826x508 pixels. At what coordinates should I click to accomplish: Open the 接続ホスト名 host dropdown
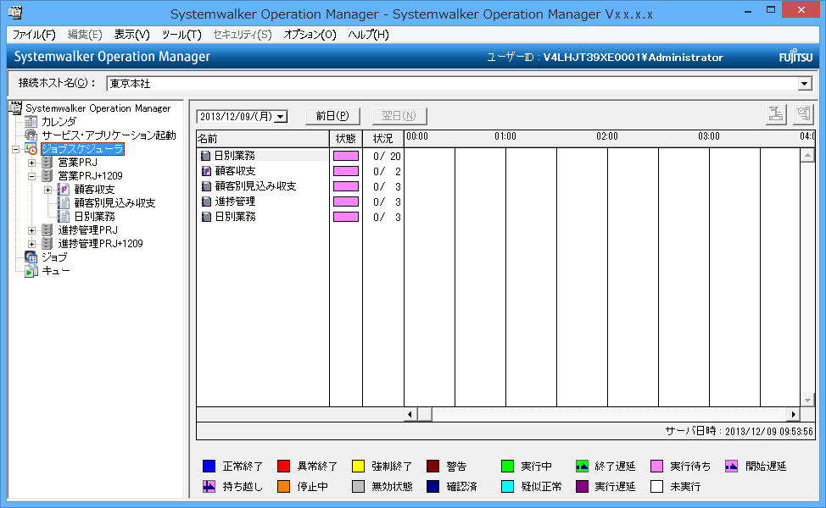tap(805, 84)
